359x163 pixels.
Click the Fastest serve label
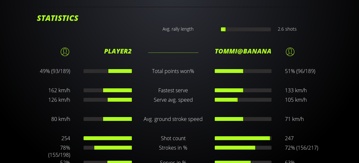[173, 90]
